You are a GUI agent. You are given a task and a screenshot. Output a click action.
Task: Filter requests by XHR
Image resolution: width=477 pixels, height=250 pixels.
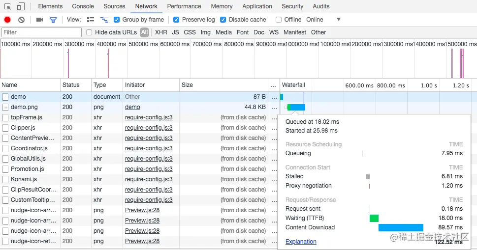[x=161, y=32]
